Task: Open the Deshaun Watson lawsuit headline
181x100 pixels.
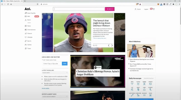Action: [x=101, y=23]
